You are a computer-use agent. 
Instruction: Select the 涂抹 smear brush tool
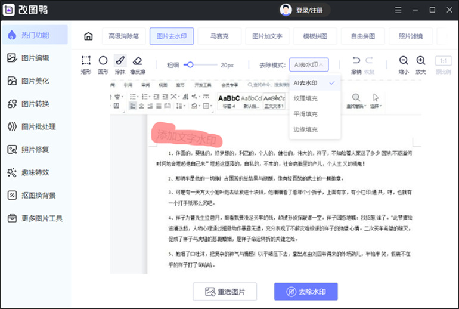tap(120, 61)
